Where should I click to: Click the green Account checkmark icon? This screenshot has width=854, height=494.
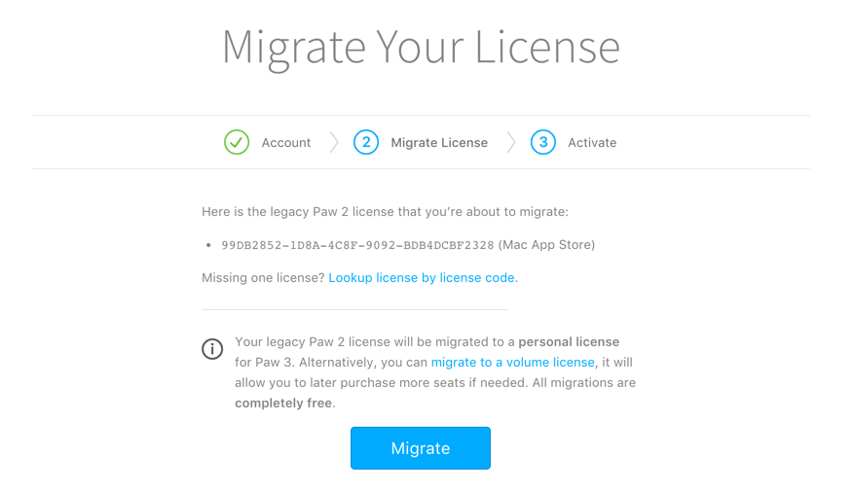(237, 143)
